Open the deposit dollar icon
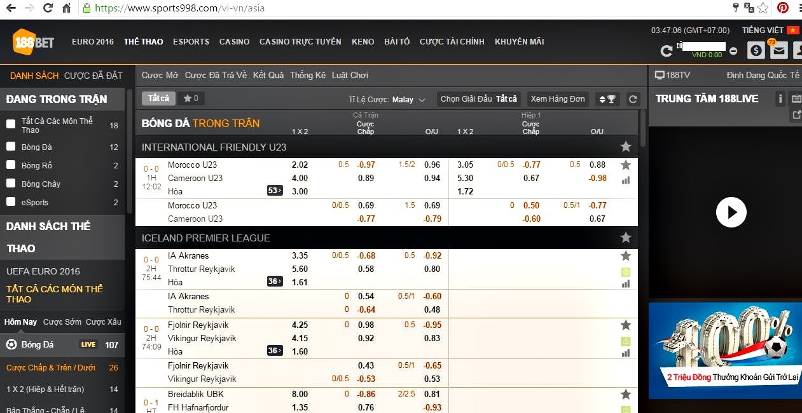Viewport: 802px width, 413px height. click(x=756, y=50)
